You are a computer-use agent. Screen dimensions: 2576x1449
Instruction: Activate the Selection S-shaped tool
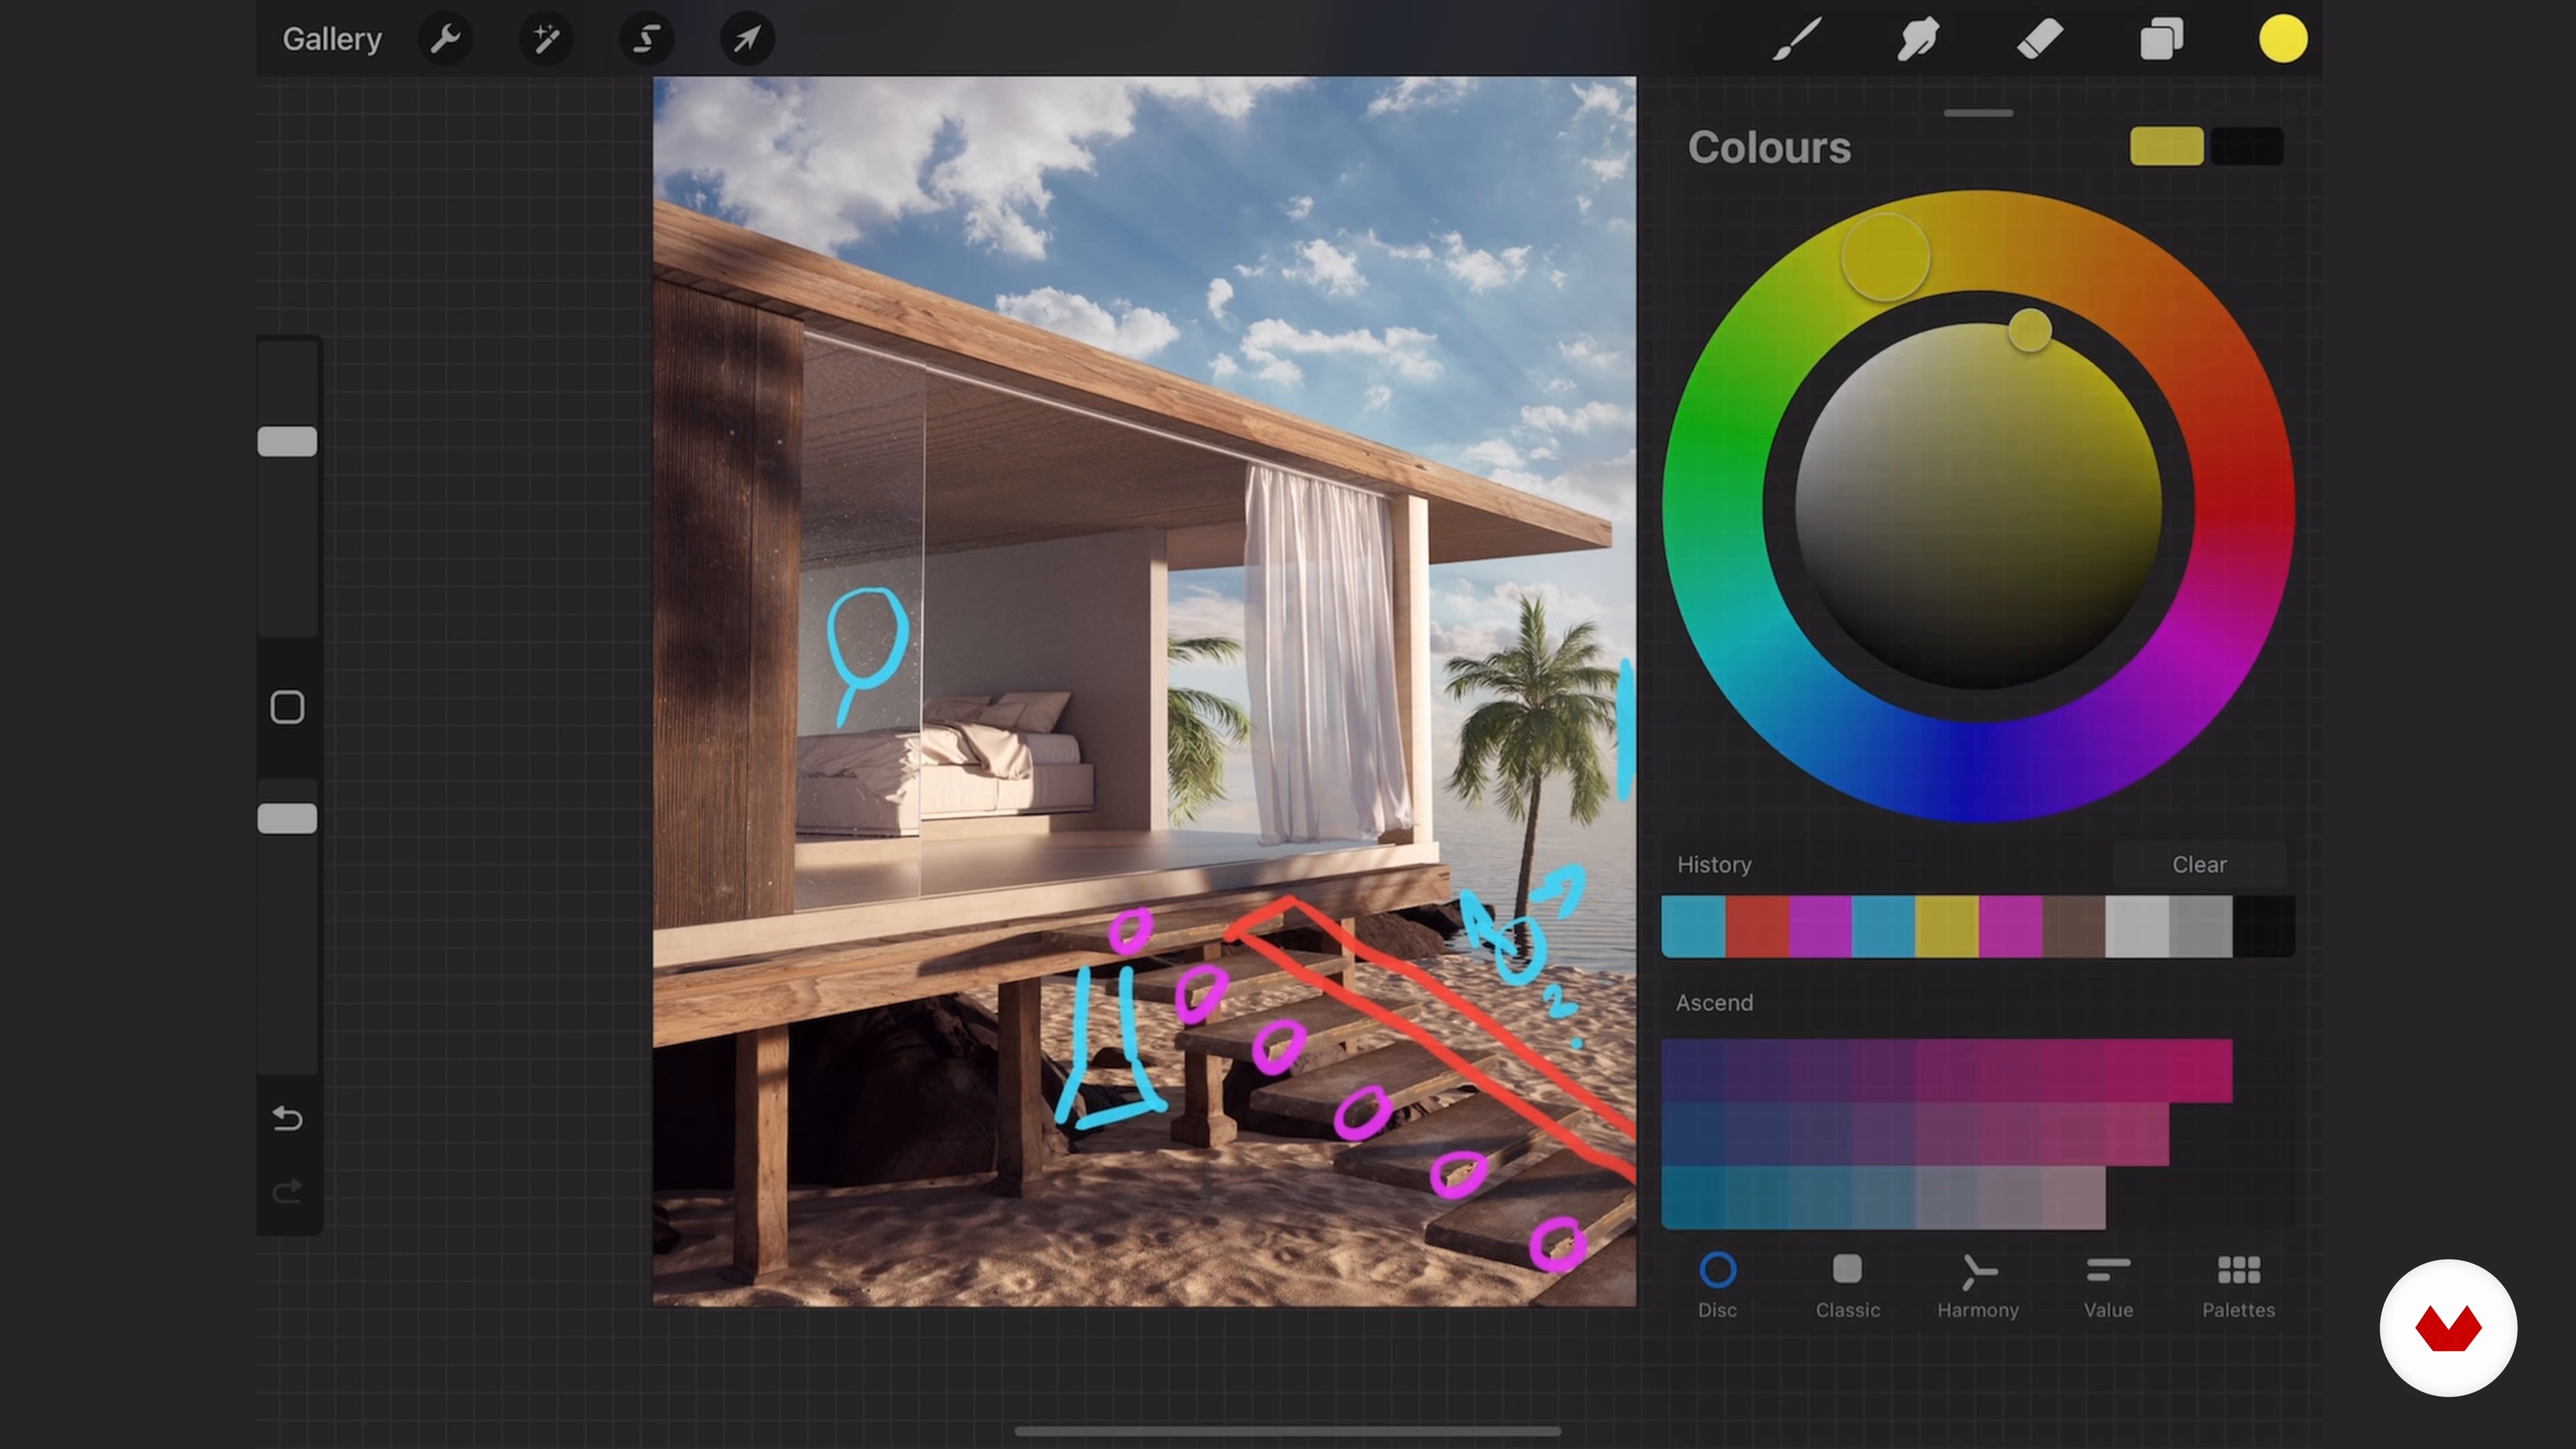pos(647,39)
